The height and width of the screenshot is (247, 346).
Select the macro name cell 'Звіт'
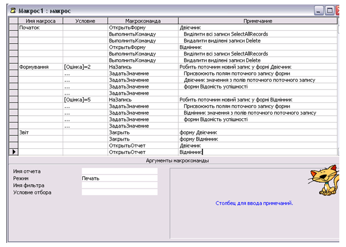tap(41, 132)
